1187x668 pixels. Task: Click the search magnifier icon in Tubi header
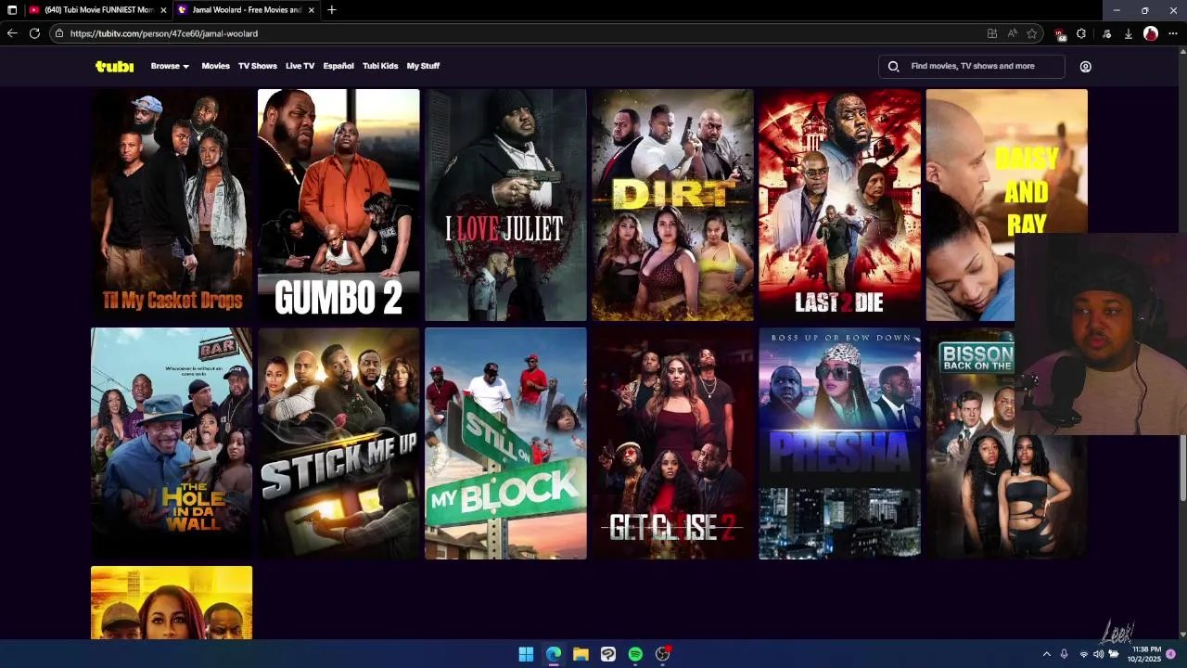point(893,67)
